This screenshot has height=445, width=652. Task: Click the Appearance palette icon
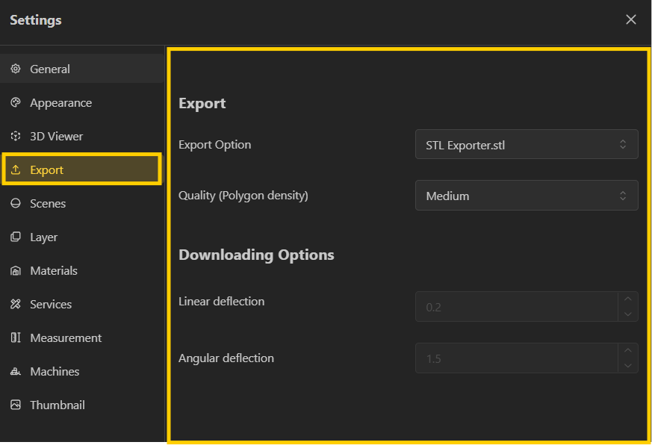coord(16,102)
